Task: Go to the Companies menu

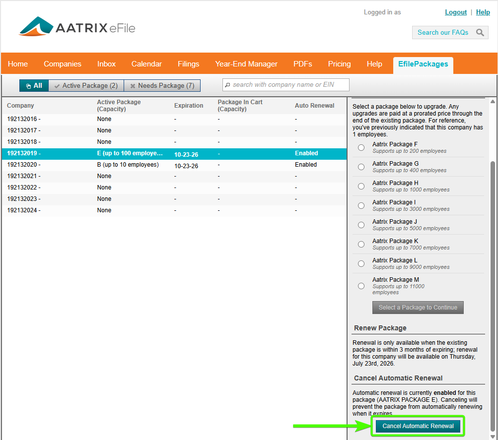Action: (x=63, y=64)
